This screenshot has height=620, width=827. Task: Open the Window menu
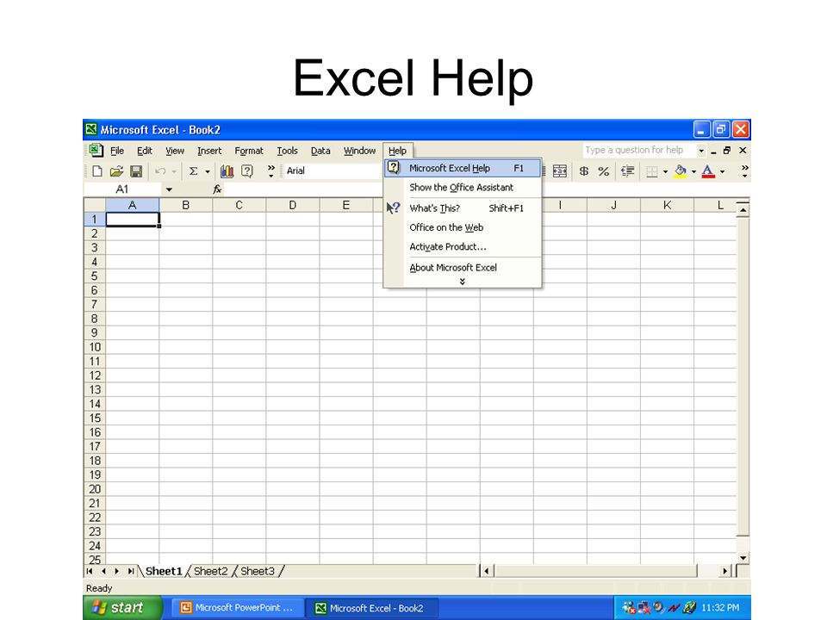(360, 151)
